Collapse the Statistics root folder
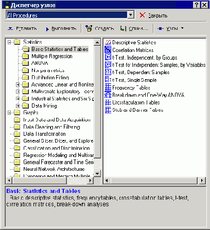 click(9, 42)
